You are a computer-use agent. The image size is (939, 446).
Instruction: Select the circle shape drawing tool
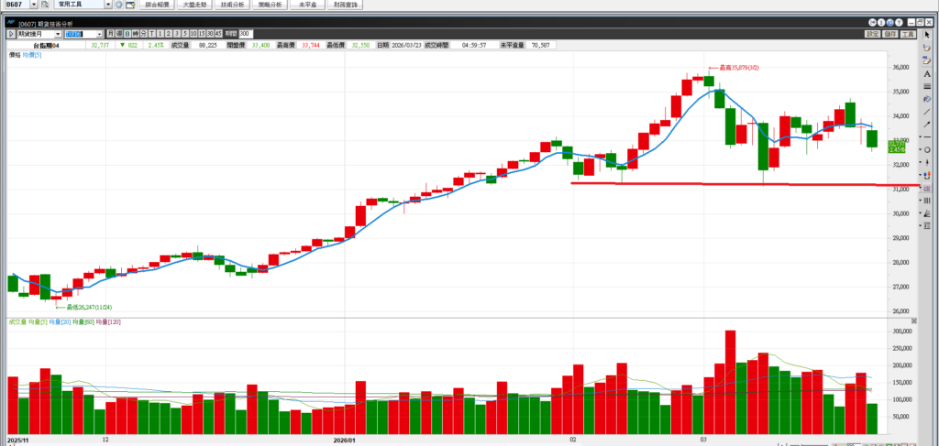point(927,149)
